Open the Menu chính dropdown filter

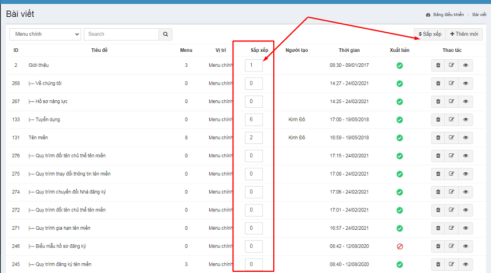pos(45,35)
